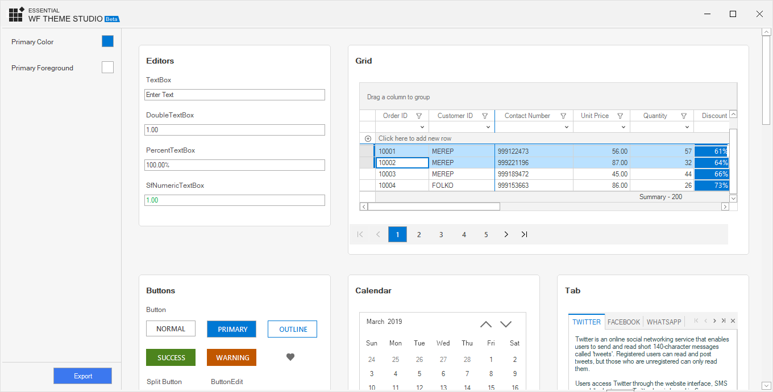Go to first page in grid pager
Image resolution: width=773 pixels, height=392 pixels.
[x=360, y=234]
